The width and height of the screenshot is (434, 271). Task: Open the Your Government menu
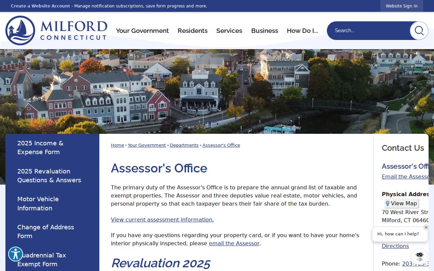tap(142, 30)
